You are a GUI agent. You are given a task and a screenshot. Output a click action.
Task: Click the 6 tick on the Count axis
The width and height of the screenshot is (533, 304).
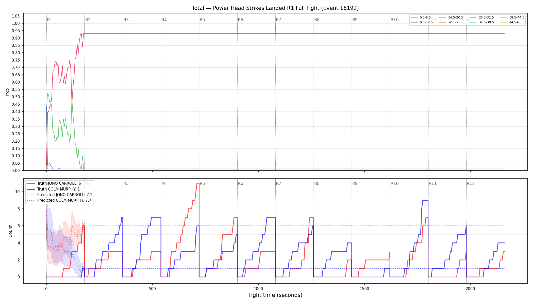[x=19, y=226]
